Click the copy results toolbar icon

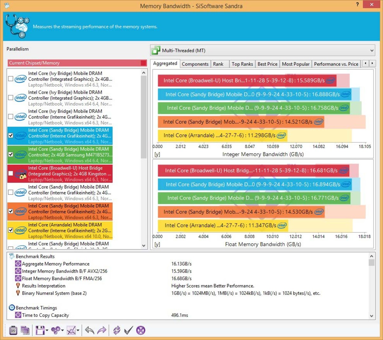25,331
